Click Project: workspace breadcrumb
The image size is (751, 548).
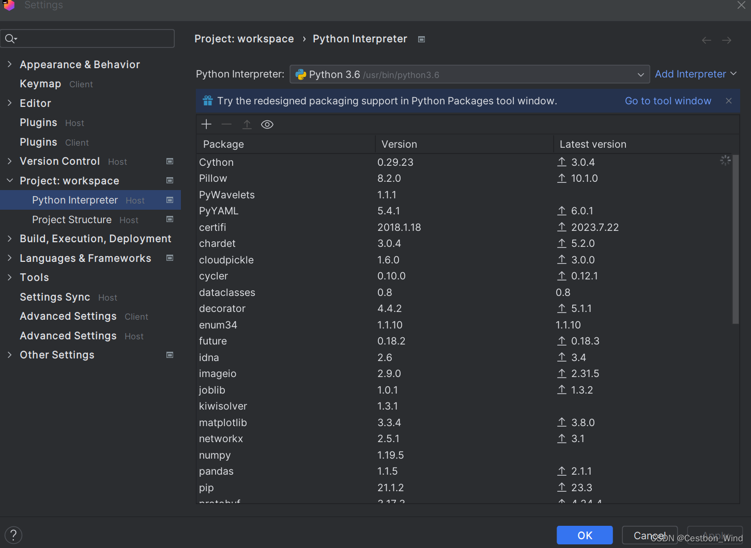(244, 39)
